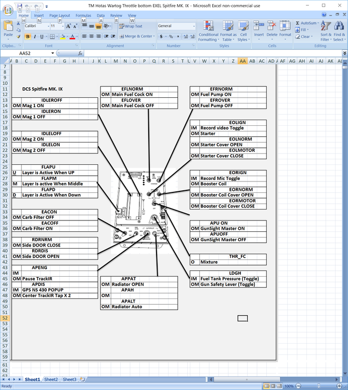348x390 pixels.
Task: Click the Merge & Center button
Action: pyautogui.click(x=137, y=36)
